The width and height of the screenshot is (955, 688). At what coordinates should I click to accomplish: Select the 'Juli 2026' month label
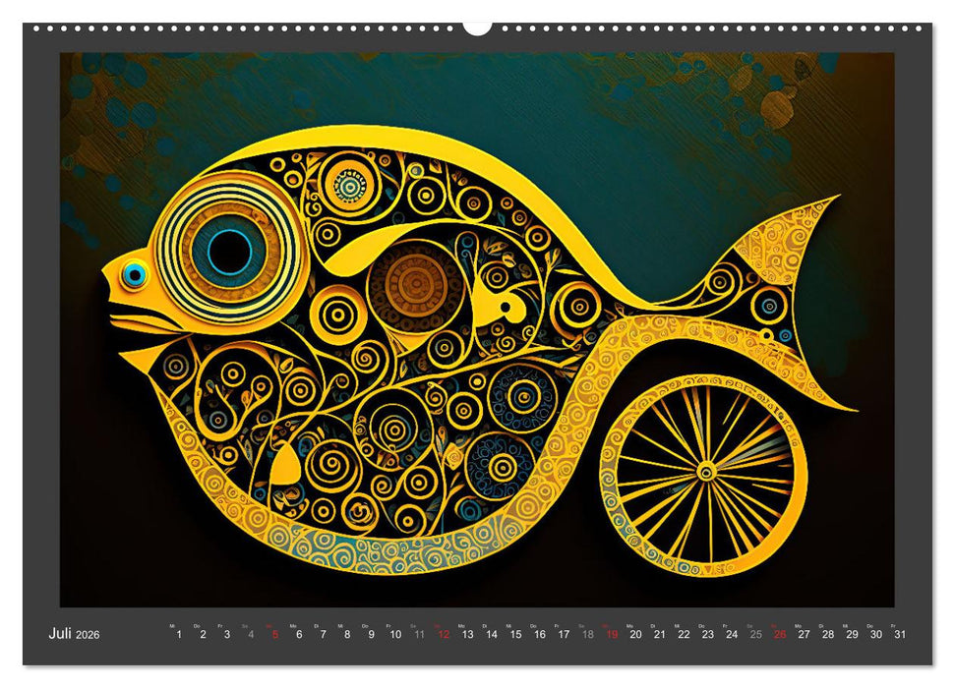pyautogui.click(x=74, y=635)
